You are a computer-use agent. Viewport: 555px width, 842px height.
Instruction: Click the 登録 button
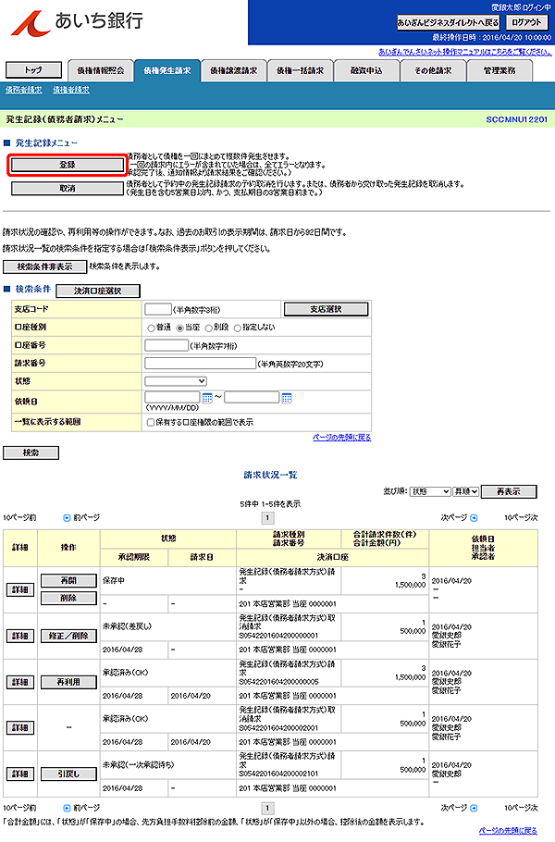68,165
